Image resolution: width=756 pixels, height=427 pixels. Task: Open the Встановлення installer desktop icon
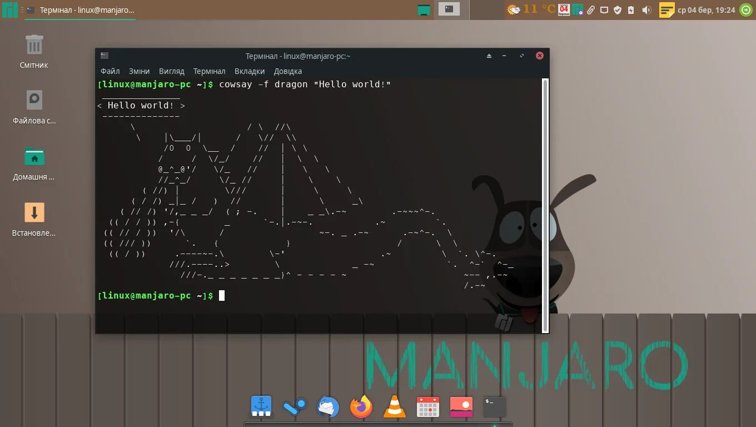[34, 220]
